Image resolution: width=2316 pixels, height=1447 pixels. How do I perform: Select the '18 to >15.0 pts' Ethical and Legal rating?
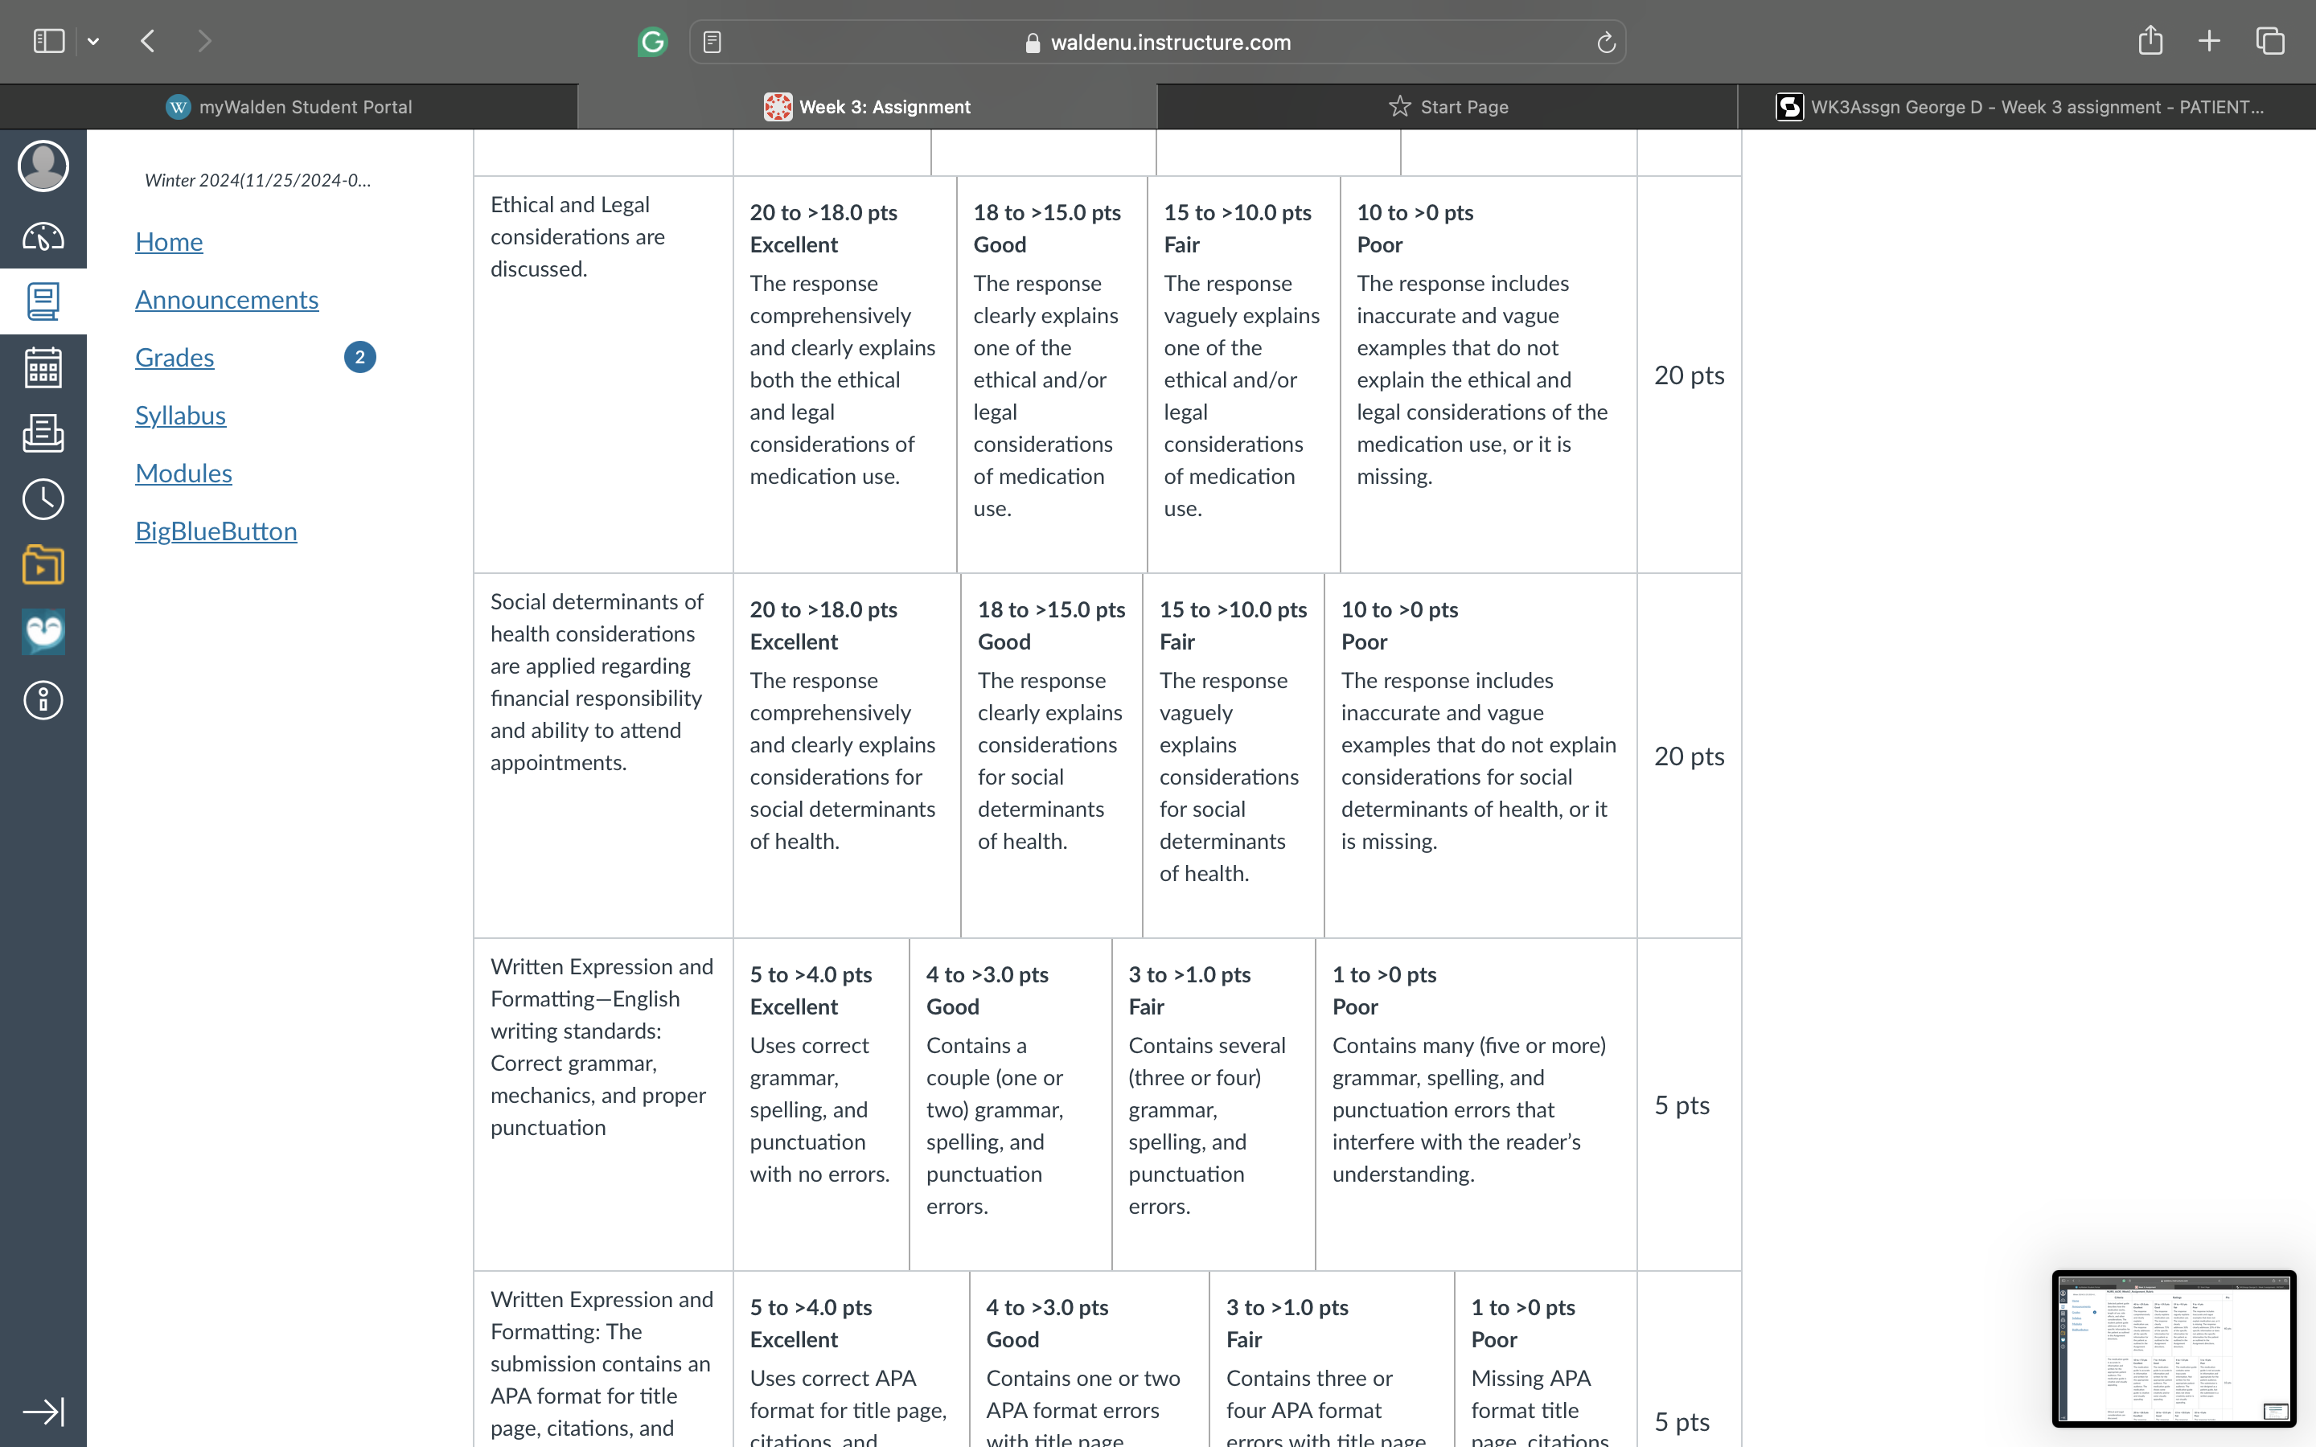pyautogui.click(x=1053, y=374)
